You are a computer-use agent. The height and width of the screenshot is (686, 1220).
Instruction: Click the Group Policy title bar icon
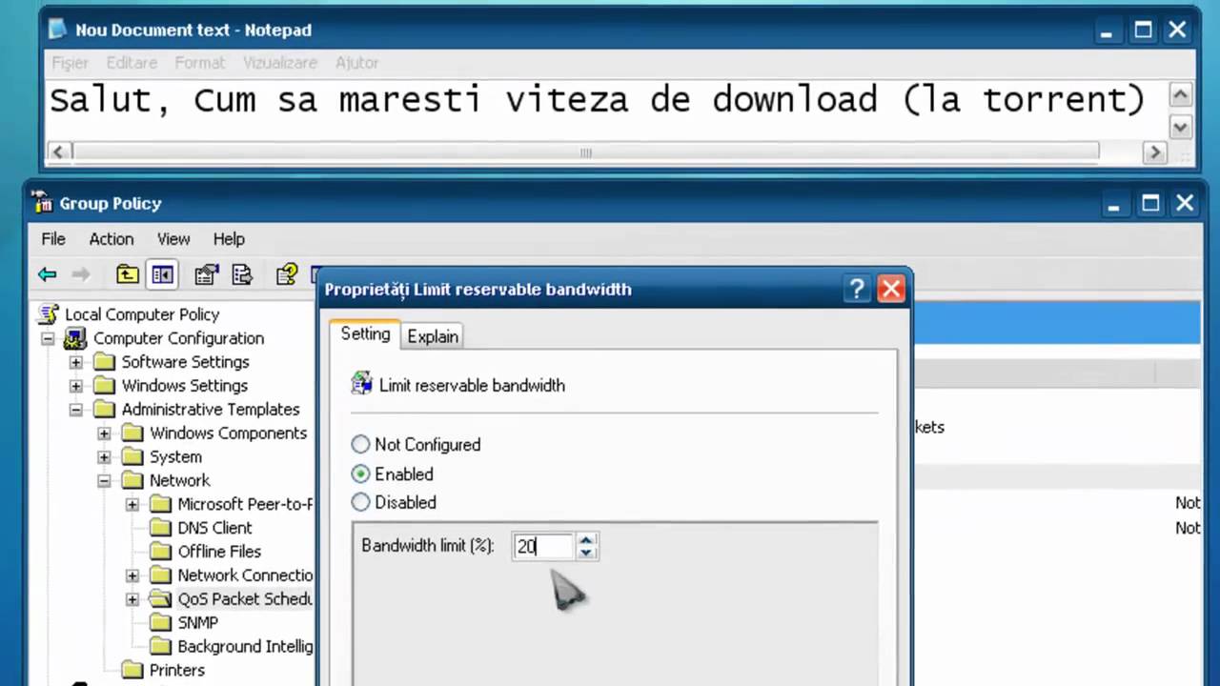(x=42, y=203)
